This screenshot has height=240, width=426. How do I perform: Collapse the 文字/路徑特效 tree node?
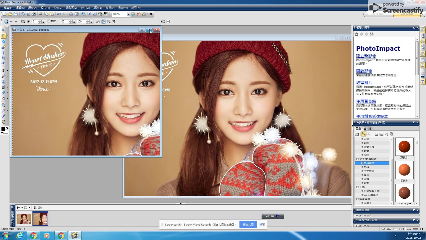[357, 159]
